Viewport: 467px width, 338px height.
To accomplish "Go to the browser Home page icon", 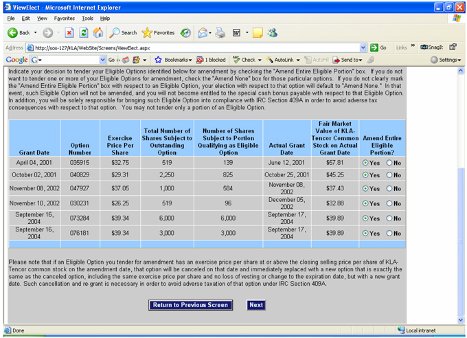I will (x=98, y=32).
